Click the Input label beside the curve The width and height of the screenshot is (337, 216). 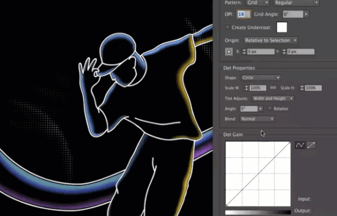pyautogui.click(x=304, y=199)
